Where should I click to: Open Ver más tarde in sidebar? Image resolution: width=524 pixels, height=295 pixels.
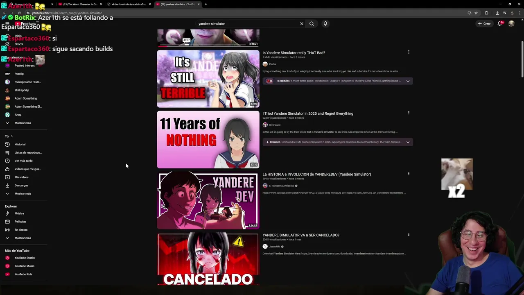pyautogui.click(x=23, y=161)
